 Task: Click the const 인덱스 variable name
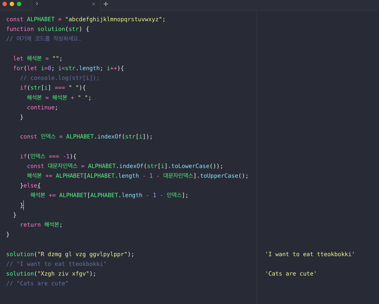coord(48,137)
